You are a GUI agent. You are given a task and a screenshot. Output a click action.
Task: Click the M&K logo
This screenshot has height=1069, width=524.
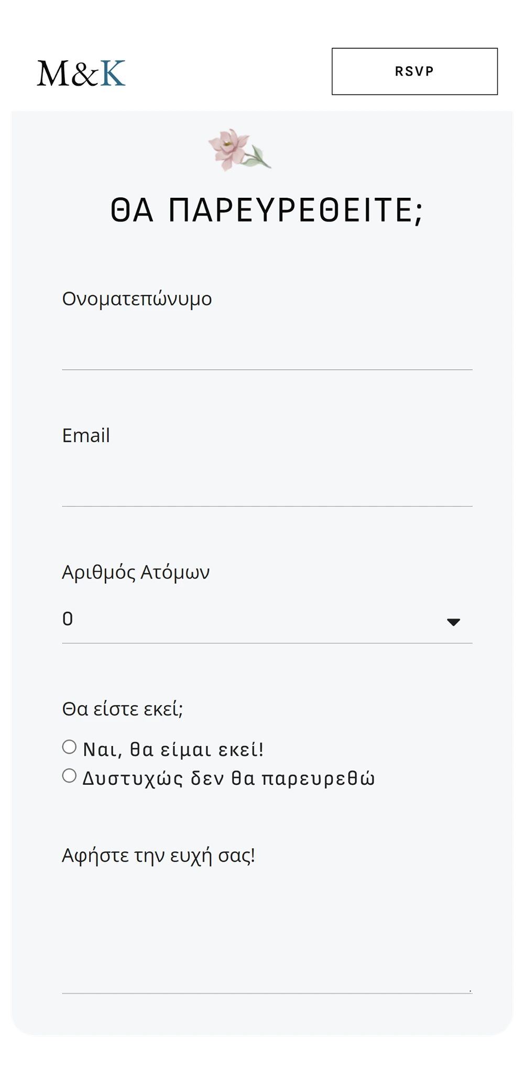tap(81, 73)
